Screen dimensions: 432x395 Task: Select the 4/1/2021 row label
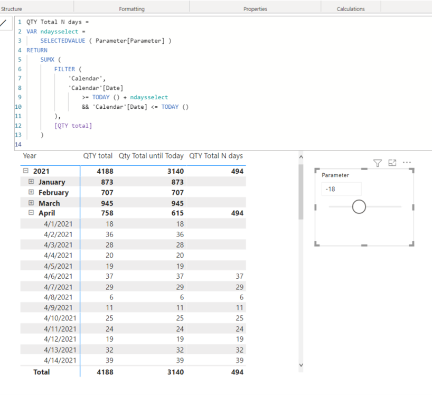point(58,224)
